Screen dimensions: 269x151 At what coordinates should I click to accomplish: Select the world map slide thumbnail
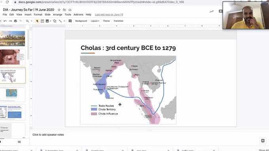pyautogui.click(x=12, y=94)
